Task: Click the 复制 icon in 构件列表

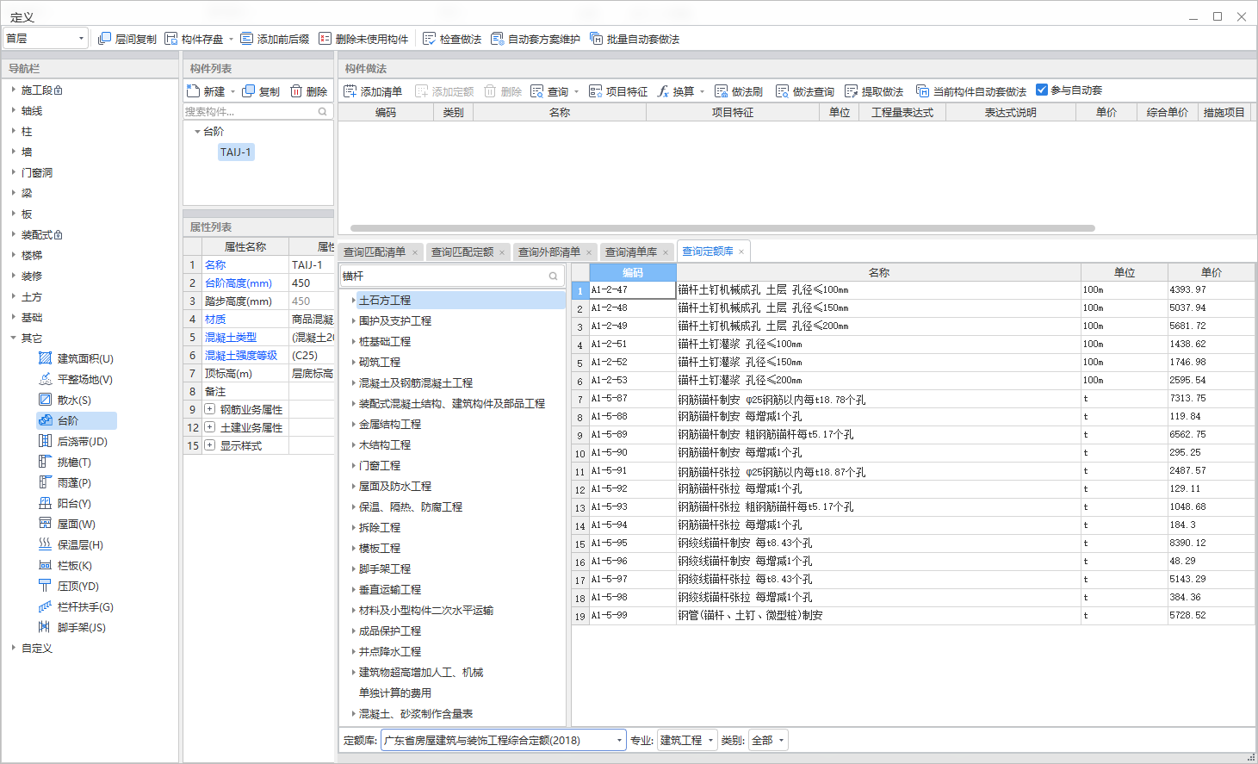Action: 248,91
